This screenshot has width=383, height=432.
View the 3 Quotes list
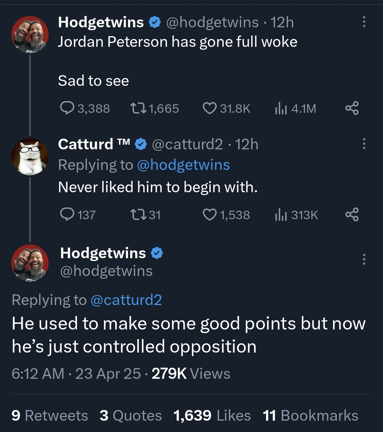(x=131, y=415)
